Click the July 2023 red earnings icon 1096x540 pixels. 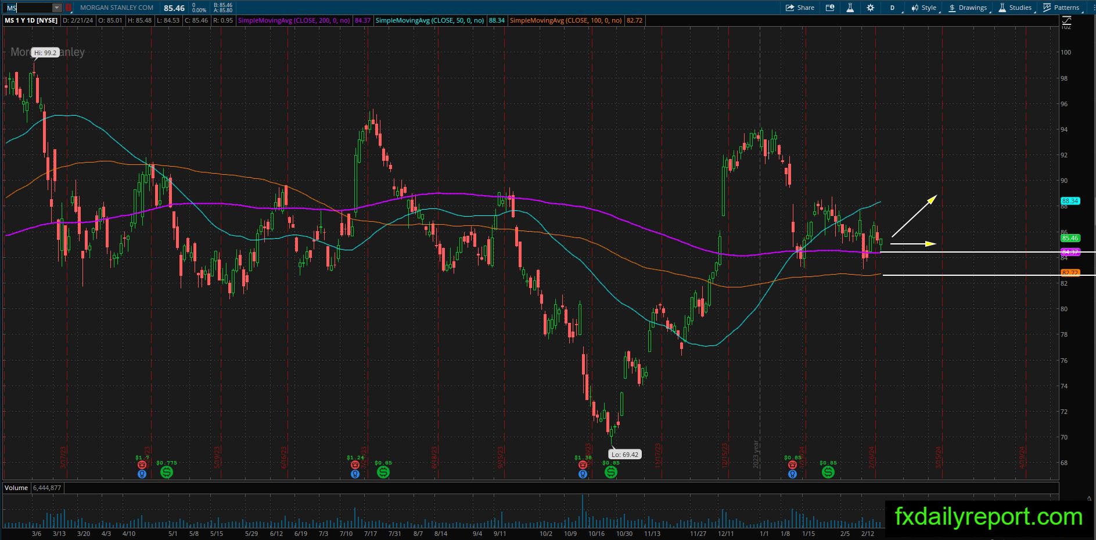click(x=355, y=465)
